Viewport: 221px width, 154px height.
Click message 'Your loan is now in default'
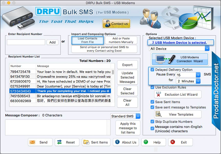tap(74, 72)
